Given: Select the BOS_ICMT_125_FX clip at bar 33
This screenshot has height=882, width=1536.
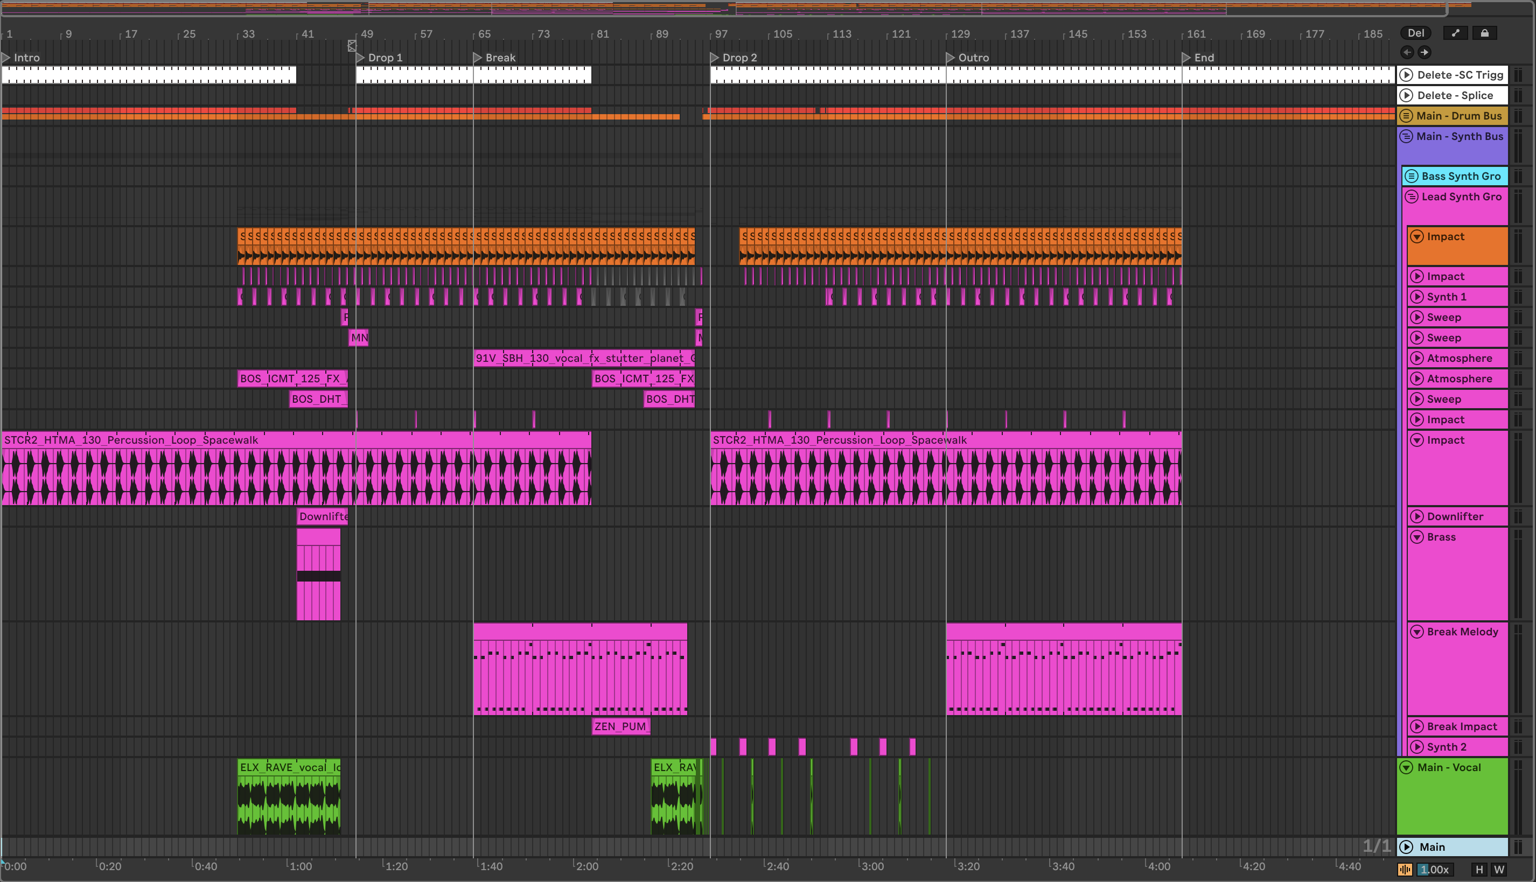Looking at the screenshot, I should pos(292,379).
